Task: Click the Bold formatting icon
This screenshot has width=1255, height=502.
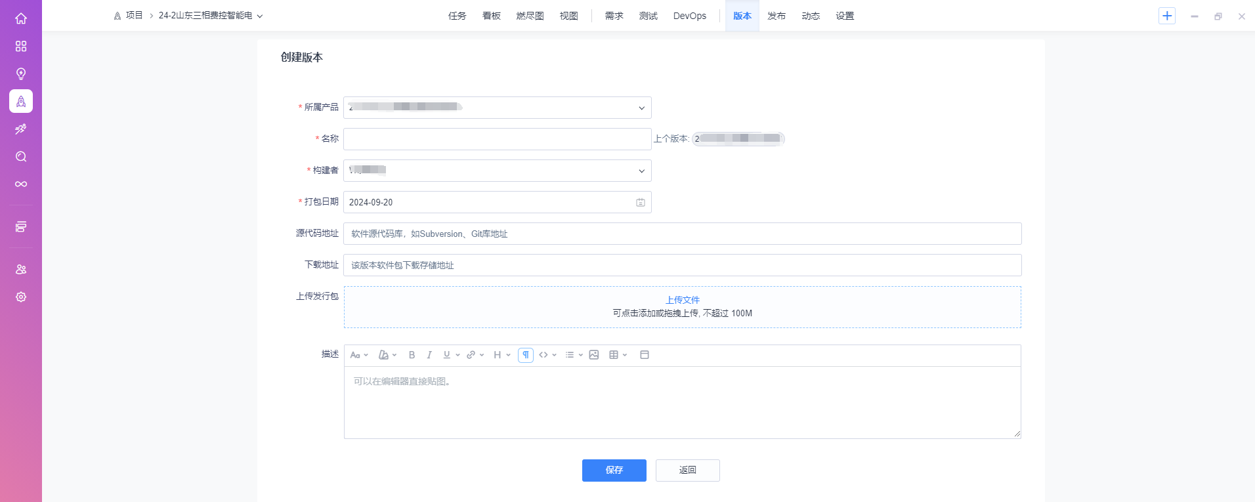Action: click(412, 355)
